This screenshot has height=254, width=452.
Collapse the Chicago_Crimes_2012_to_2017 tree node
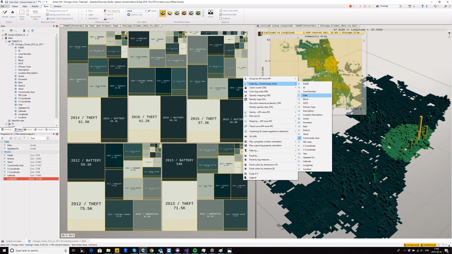[x=9, y=44]
